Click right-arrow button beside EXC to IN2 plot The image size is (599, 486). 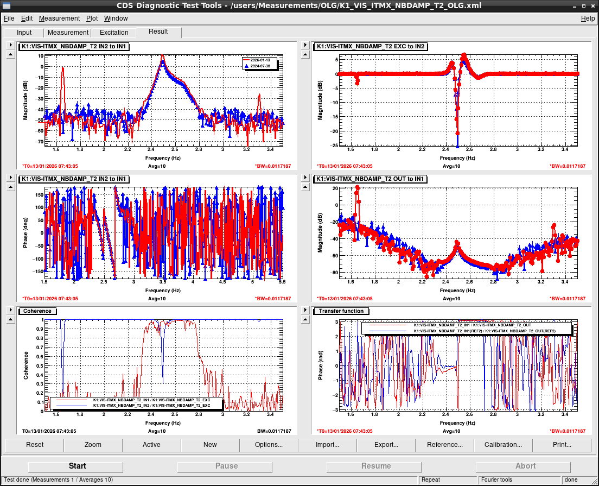point(305,46)
